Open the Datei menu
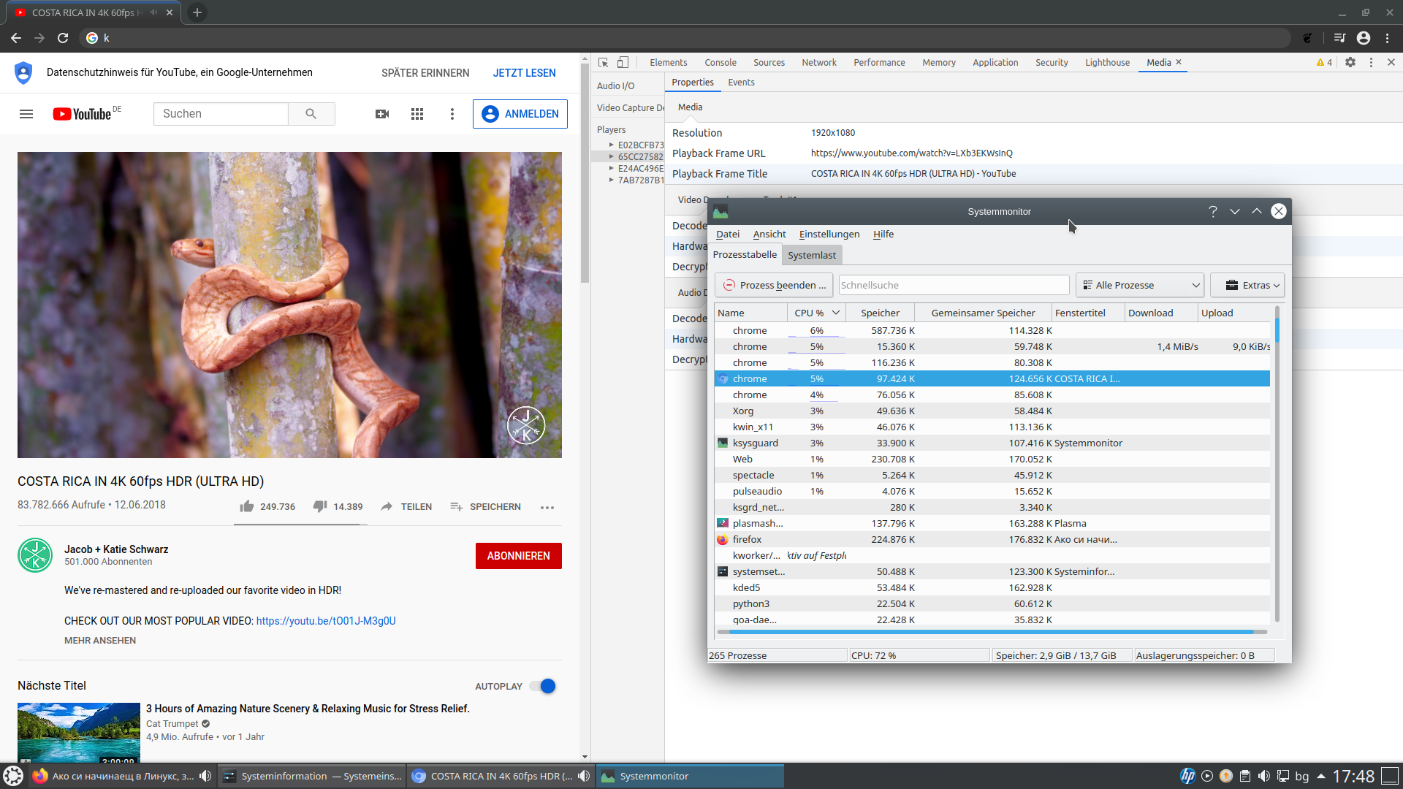Screen dimensions: 1403x789 click(728, 234)
